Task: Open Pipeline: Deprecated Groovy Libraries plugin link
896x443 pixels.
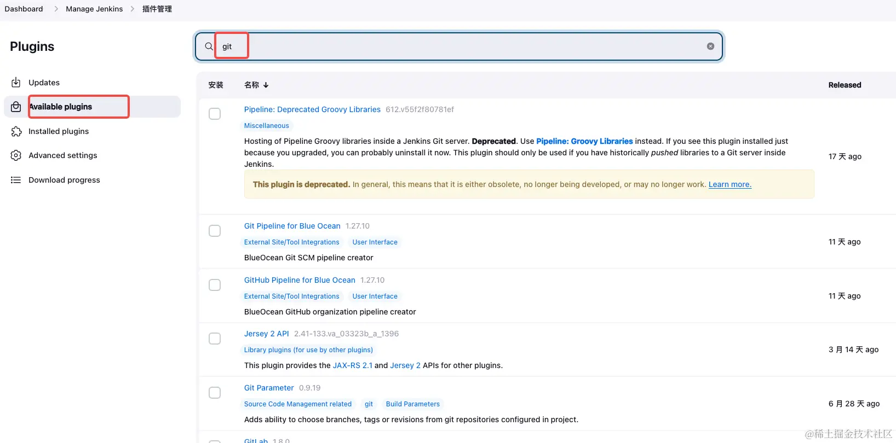Action: [x=312, y=109]
